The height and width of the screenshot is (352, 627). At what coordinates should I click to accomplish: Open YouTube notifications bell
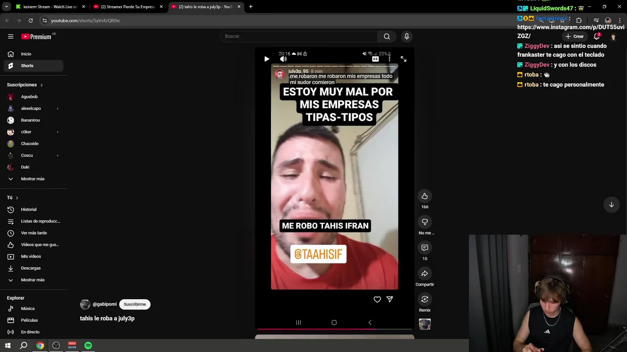[x=597, y=36]
